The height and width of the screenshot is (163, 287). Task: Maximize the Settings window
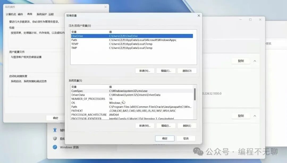(250, 20)
